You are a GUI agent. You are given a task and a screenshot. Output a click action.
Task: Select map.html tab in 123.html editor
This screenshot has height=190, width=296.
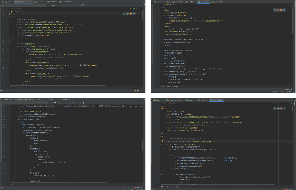coord(159,2)
